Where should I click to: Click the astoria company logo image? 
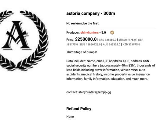tap(24, 41)
